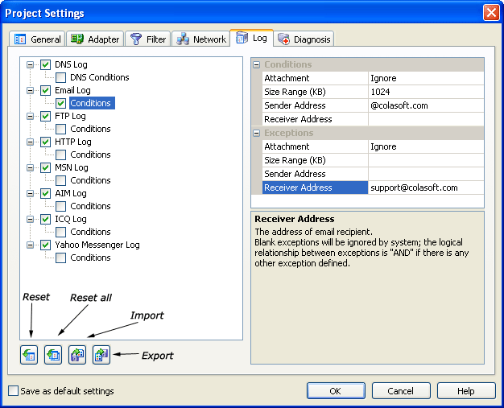Image resolution: width=504 pixels, height=408 pixels.
Task: Click the Cancel button
Action: (400, 391)
